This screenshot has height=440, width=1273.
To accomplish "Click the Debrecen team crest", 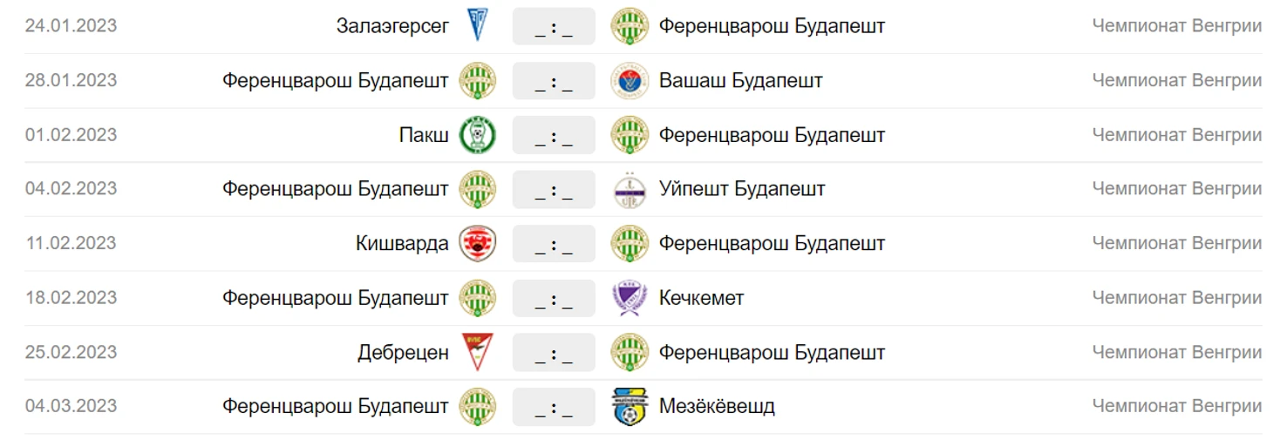I will tap(478, 353).
